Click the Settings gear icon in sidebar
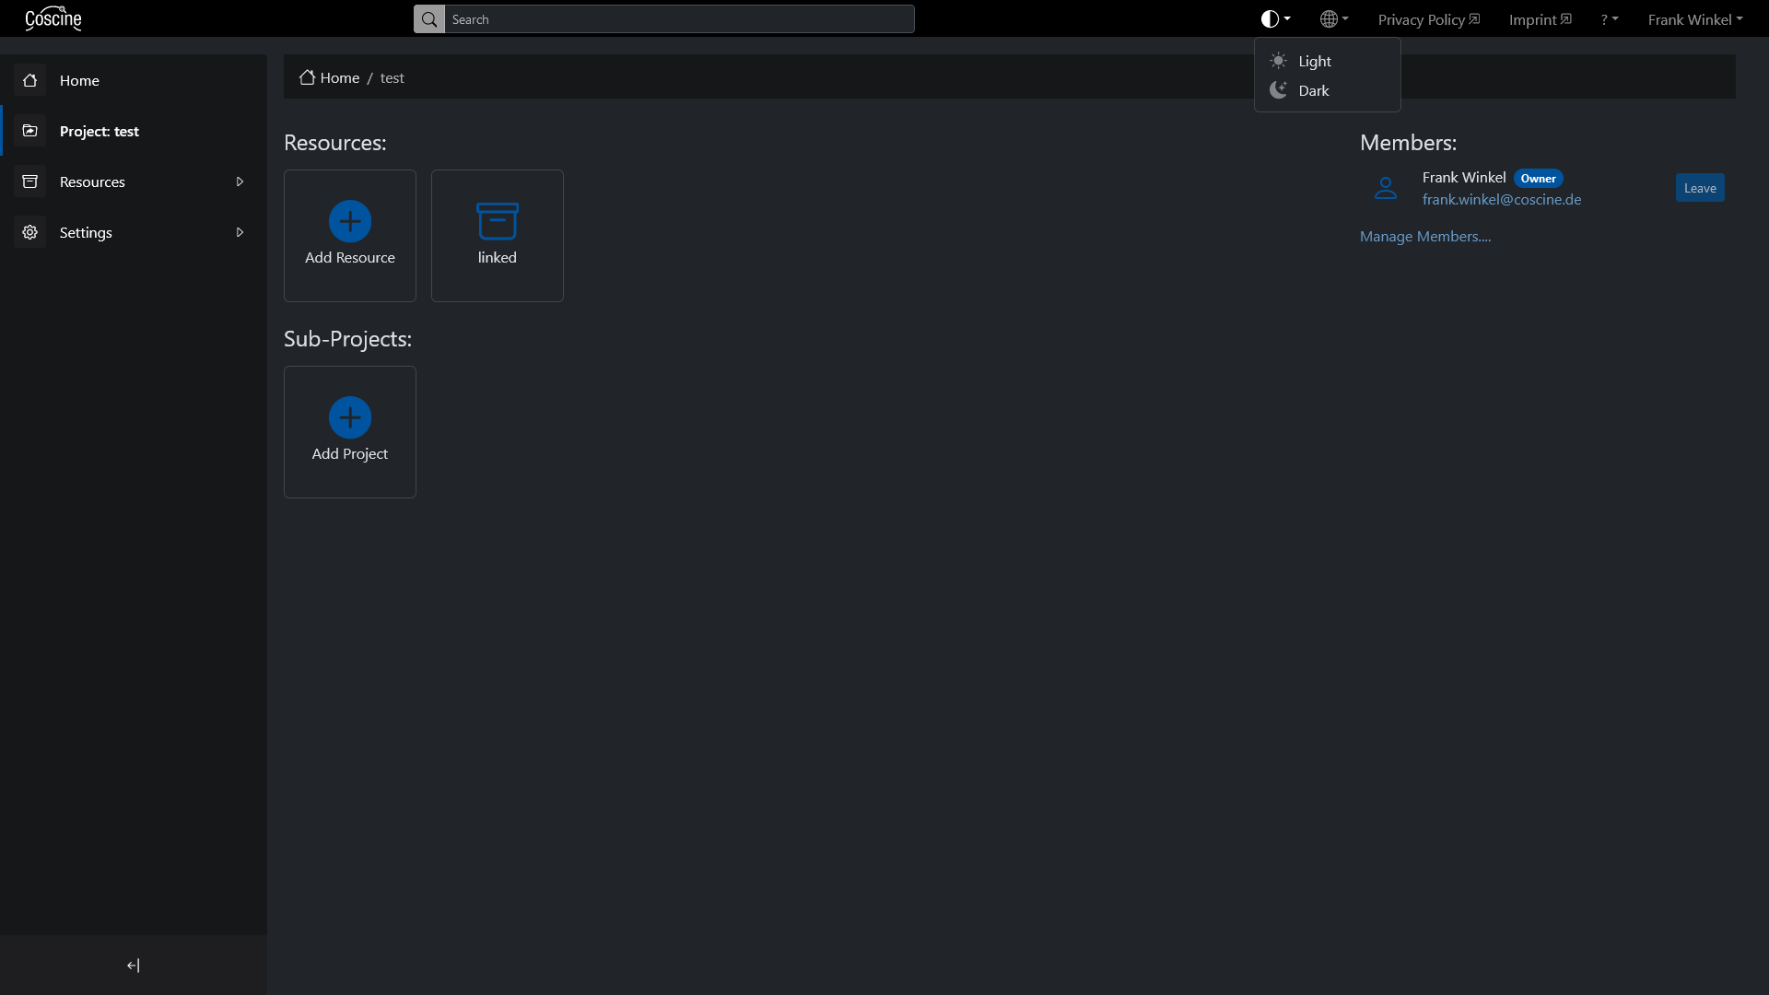 29,232
